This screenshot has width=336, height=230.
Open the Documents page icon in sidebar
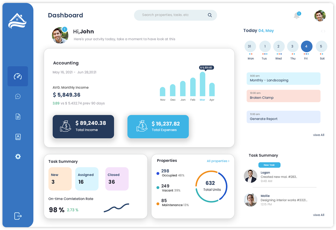(x=18, y=116)
